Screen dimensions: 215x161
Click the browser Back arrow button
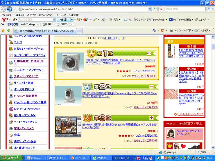(4, 9)
